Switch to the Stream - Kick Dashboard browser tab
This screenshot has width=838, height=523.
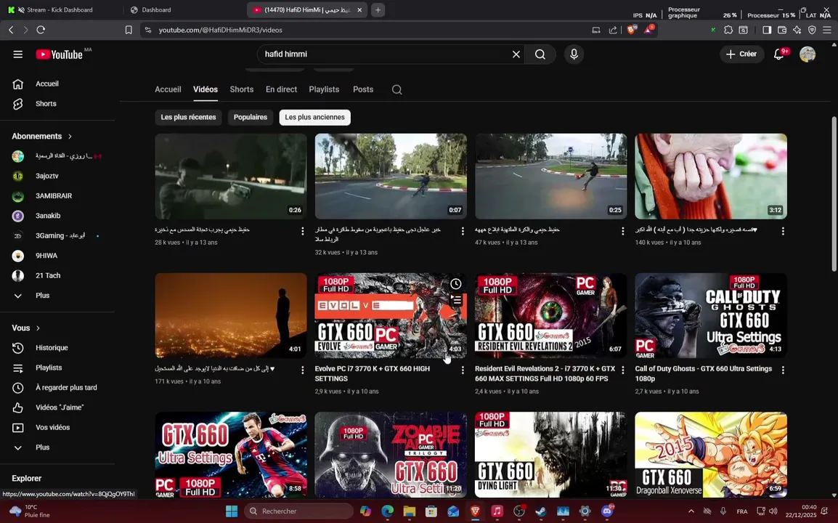[x=60, y=9]
